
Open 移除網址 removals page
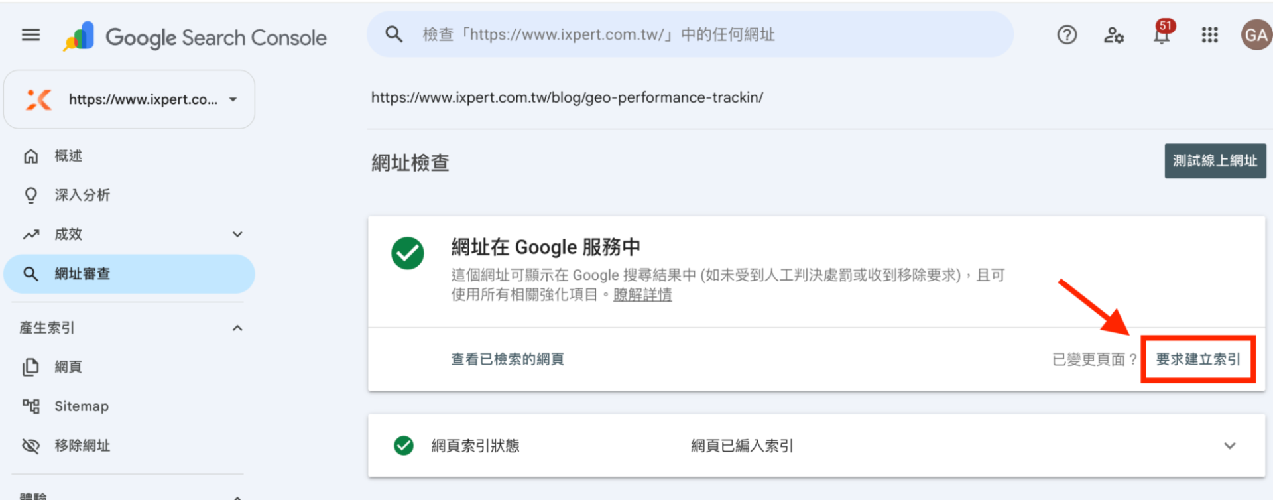point(82,446)
